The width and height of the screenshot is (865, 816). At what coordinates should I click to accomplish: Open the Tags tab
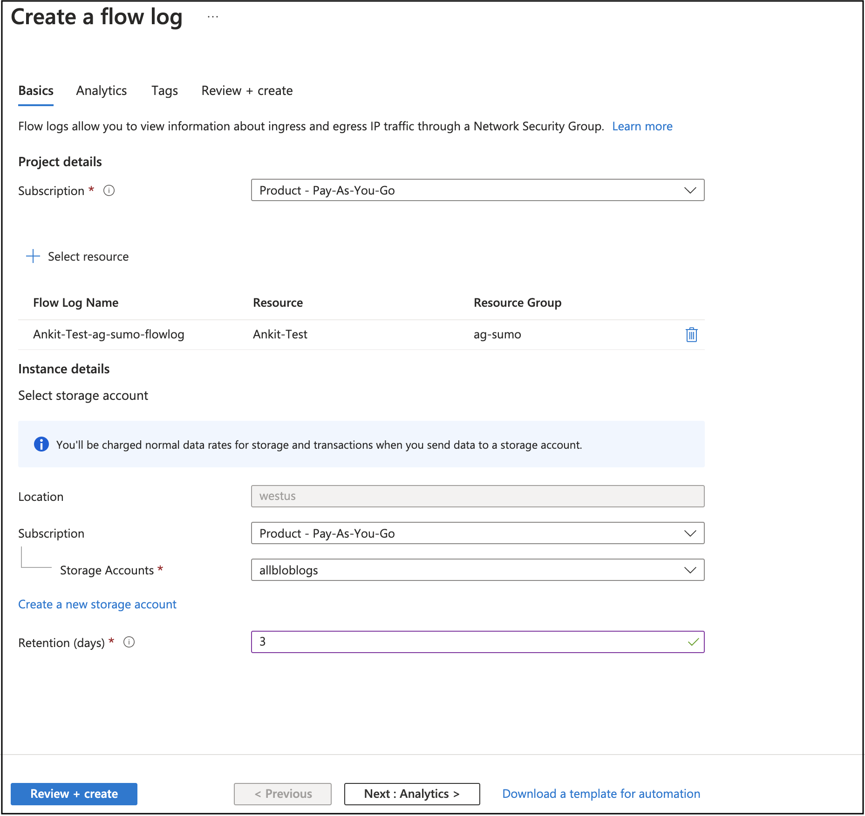coord(164,91)
